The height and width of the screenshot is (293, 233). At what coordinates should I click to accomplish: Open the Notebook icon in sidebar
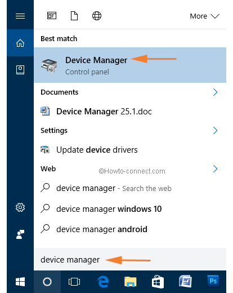(20, 70)
